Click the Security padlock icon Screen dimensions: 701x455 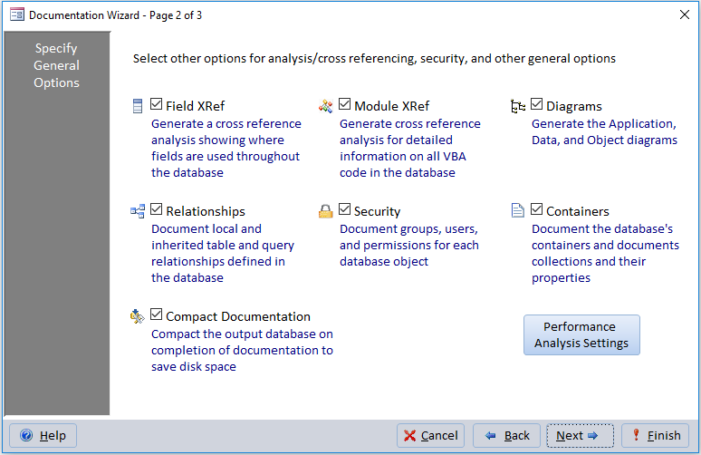[326, 211]
